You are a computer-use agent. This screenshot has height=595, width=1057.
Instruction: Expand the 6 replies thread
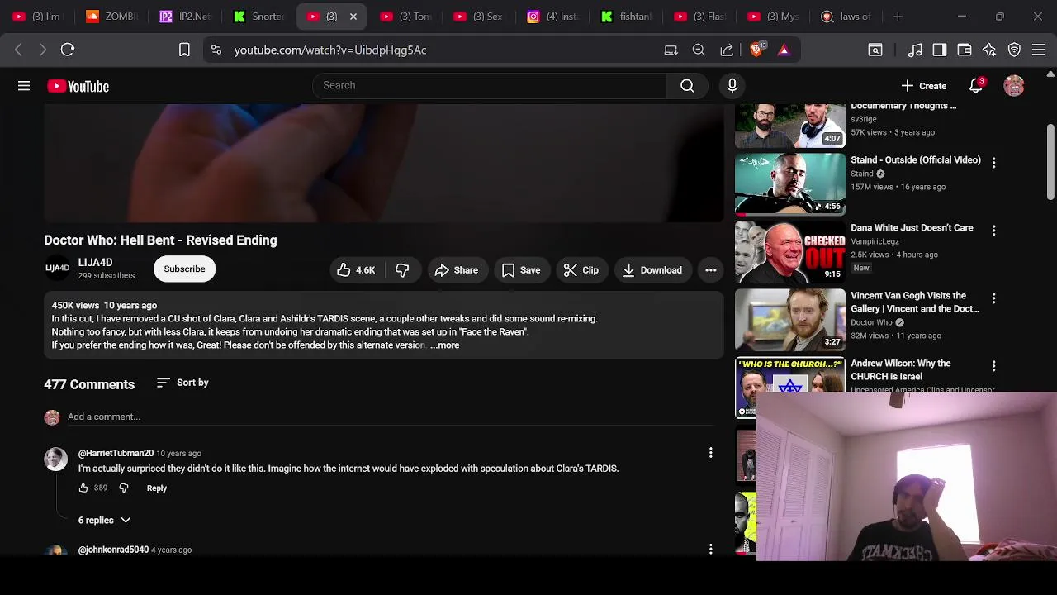click(x=104, y=520)
